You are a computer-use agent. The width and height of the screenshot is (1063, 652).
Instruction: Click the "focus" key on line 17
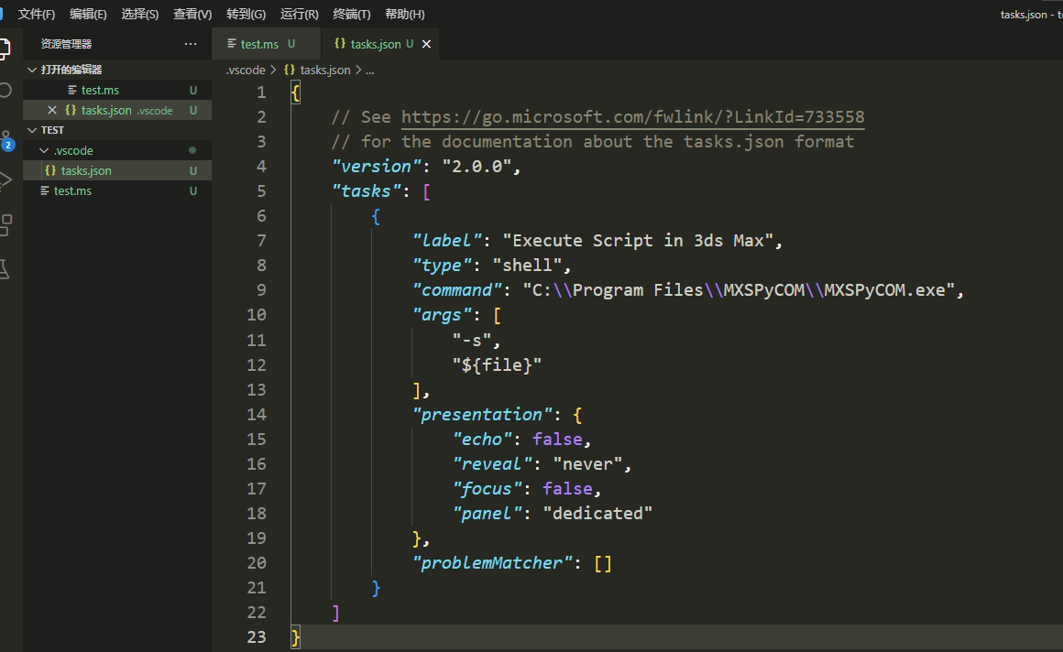click(x=488, y=489)
